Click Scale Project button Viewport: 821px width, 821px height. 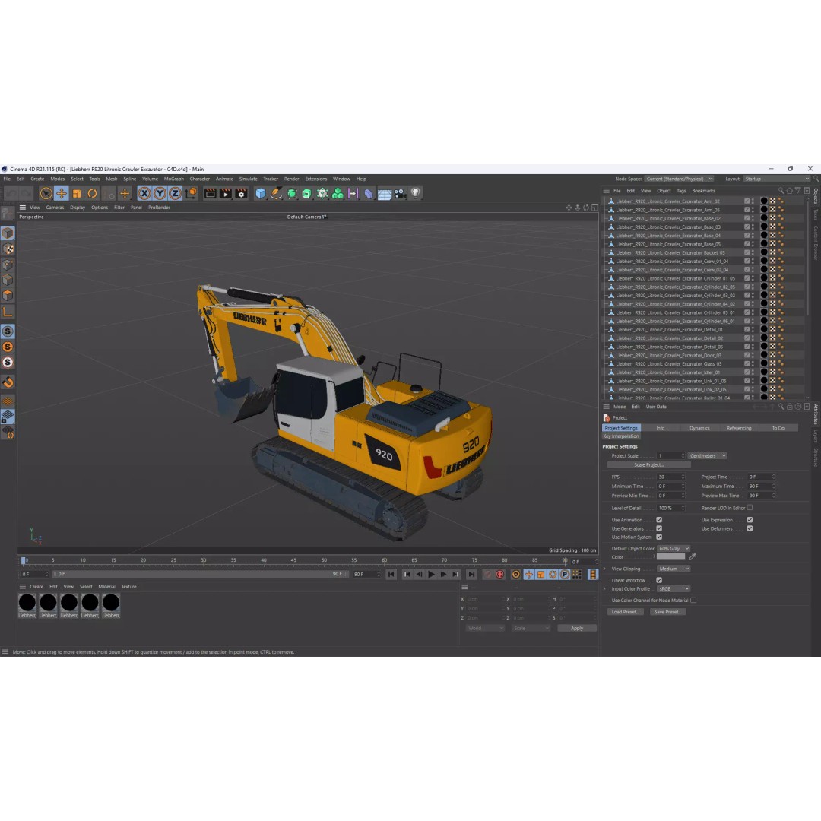coord(648,465)
